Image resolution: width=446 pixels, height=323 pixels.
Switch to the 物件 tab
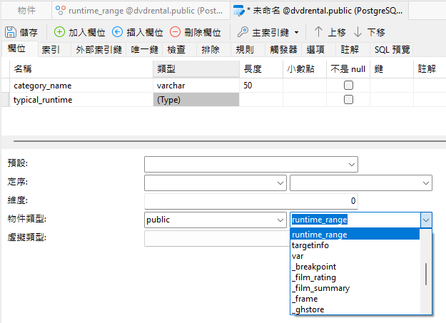pos(26,10)
